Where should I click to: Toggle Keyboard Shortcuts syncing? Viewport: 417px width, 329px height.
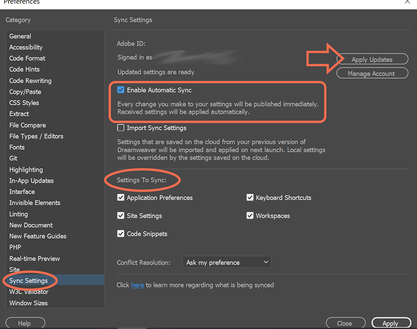coord(250,197)
